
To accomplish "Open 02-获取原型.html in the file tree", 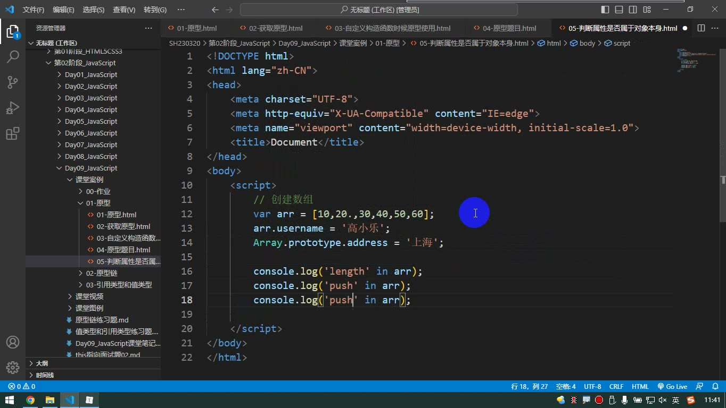I will 123,226.
